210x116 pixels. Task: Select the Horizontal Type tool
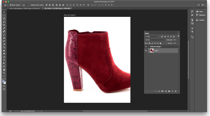(x=4, y=60)
